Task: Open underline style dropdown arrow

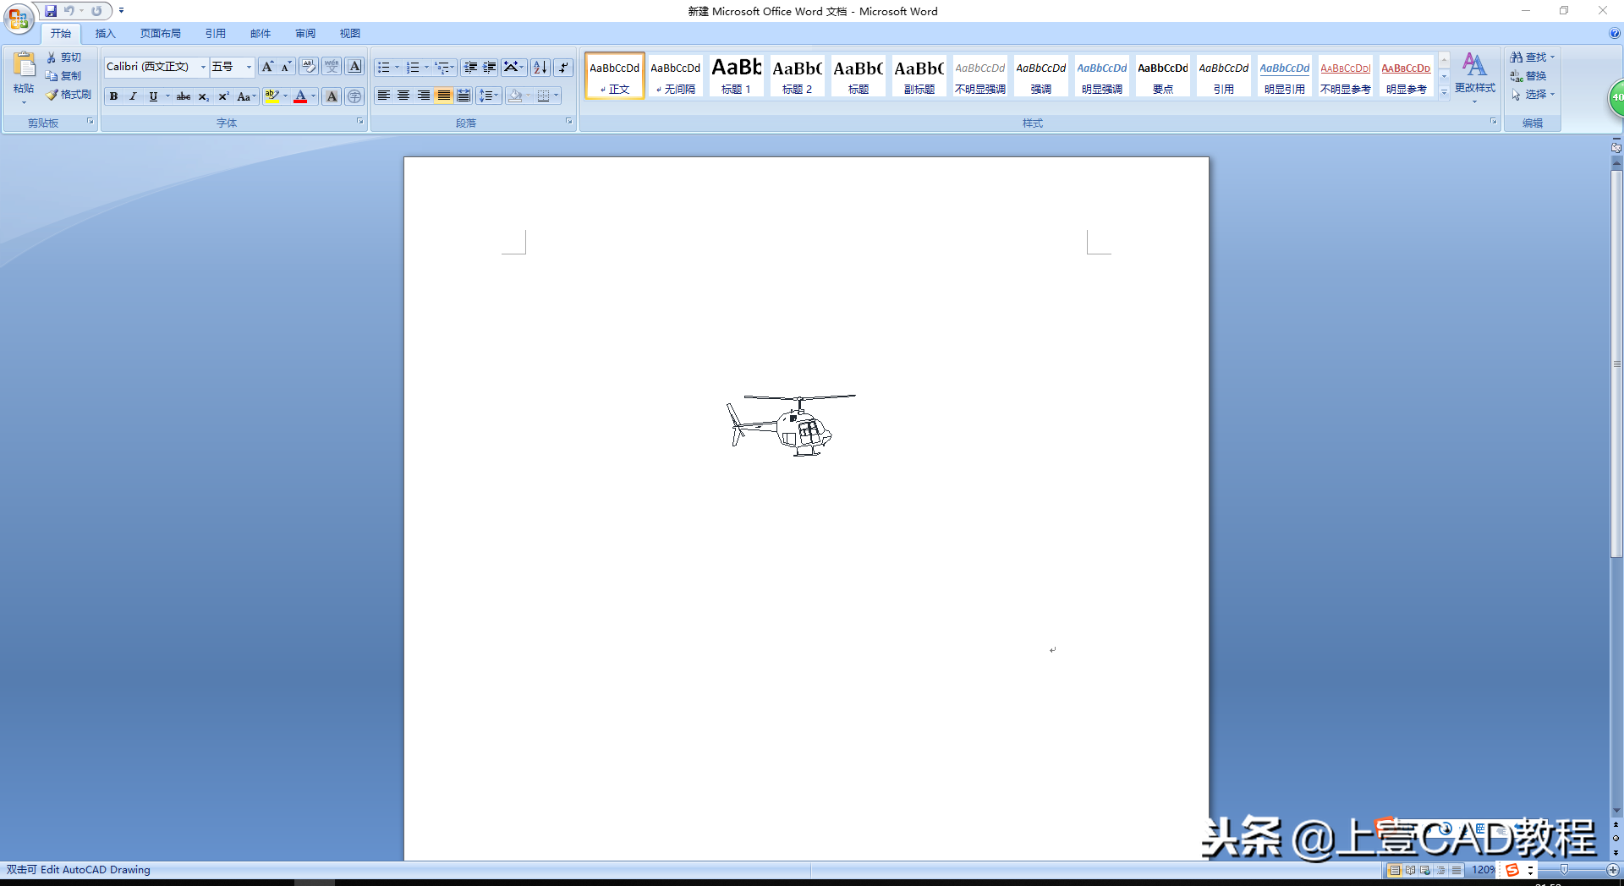Action: click(167, 96)
